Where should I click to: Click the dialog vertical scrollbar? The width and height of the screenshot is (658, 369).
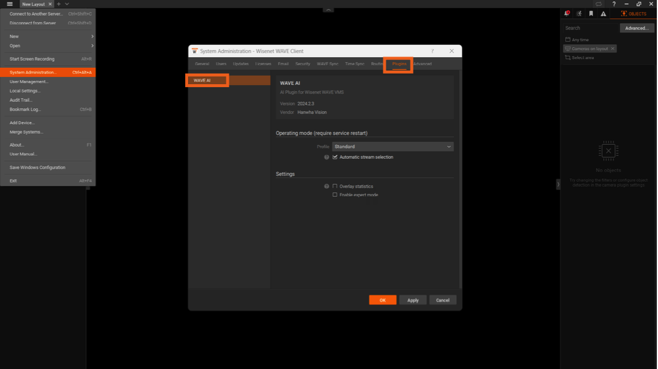click(x=460, y=179)
